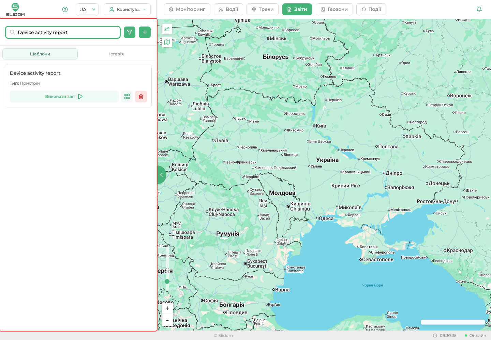Add a new report template with plus
Image resolution: width=491 pixels, height=340 pixels.
click(145, 32)
